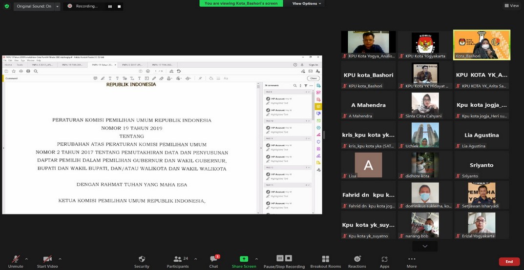This screenshot has width=524, height=270.
Task: Switch the layout using the View button
Action: (511, 6)
